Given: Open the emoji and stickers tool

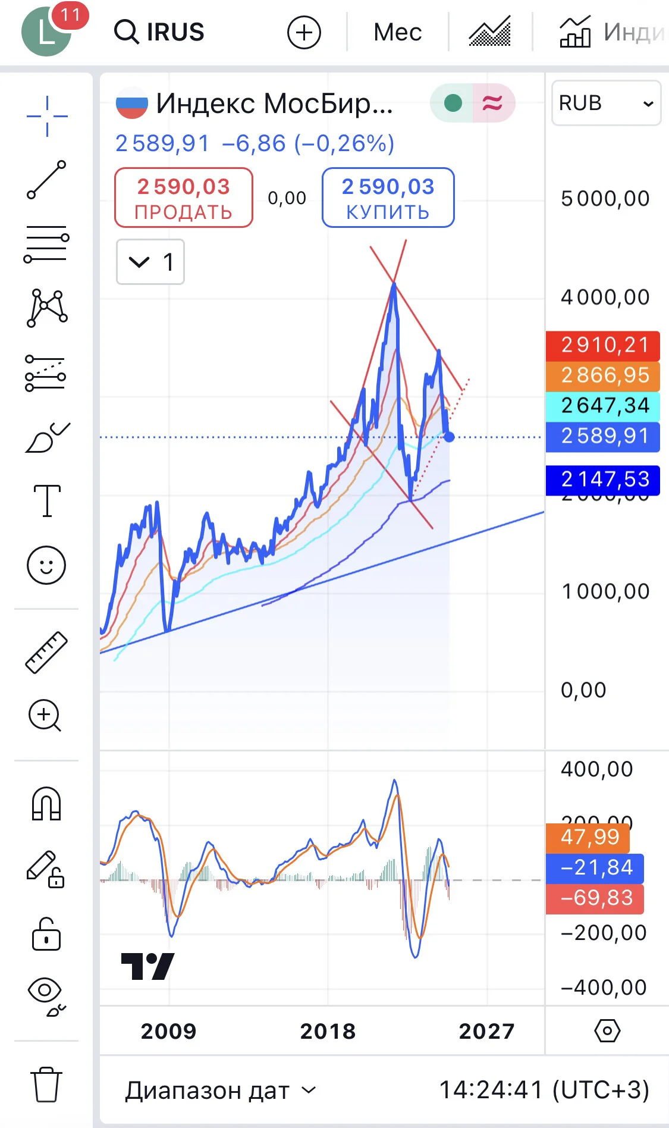Looking at the screenshot, I should 46,565.
